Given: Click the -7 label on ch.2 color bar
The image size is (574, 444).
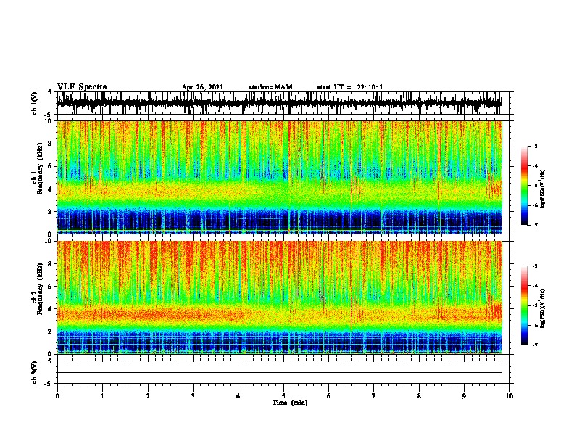Looking at the screenshot, I should pos(534,345).
